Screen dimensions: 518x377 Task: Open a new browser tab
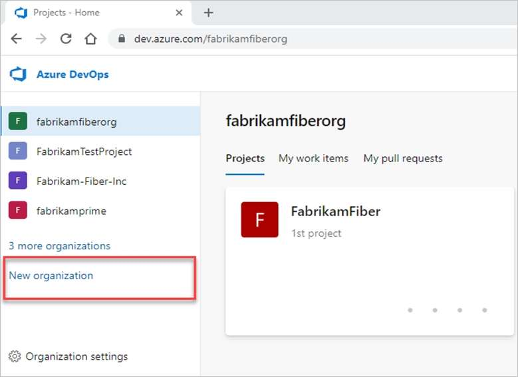tap(208, 13)
